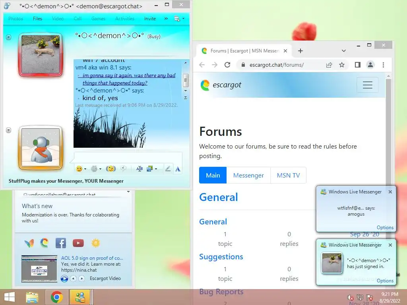Click the conversation scroll down arrow
The image size is (407, 305).
[186, 91]
